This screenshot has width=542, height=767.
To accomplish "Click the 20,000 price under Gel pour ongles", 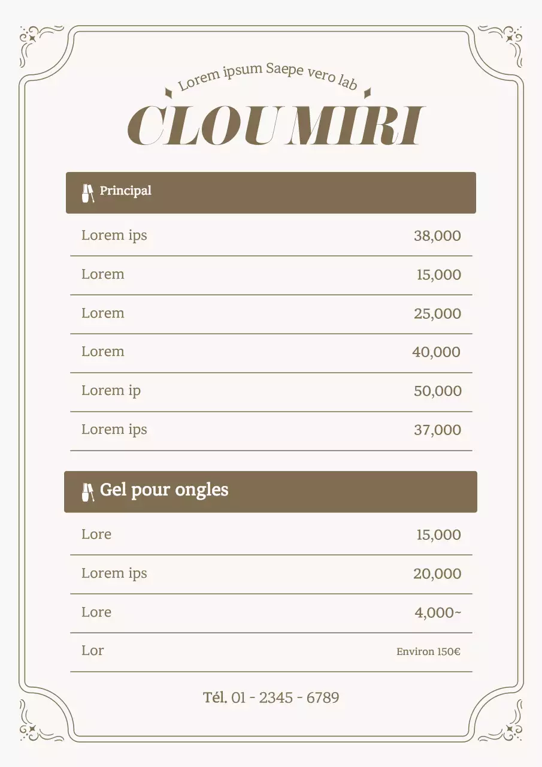I will tap(437, 574).
